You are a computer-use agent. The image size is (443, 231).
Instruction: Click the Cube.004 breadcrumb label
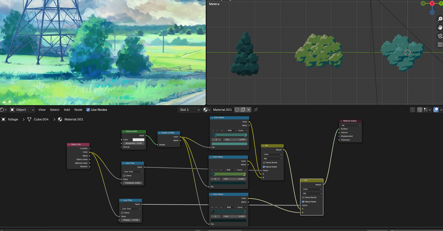pyautogui.click(x=41, y=119)
